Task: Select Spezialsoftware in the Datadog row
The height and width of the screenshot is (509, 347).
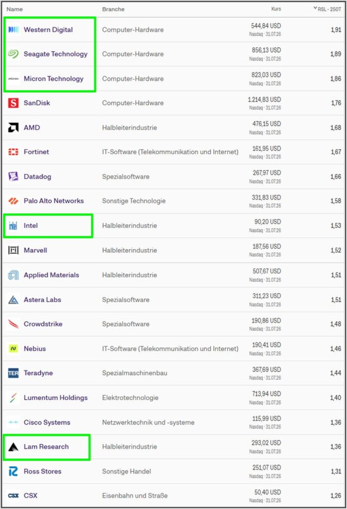Action: click(126, 176)
